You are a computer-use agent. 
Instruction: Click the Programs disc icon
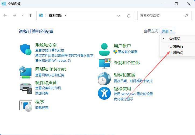[x=26, y=105]
